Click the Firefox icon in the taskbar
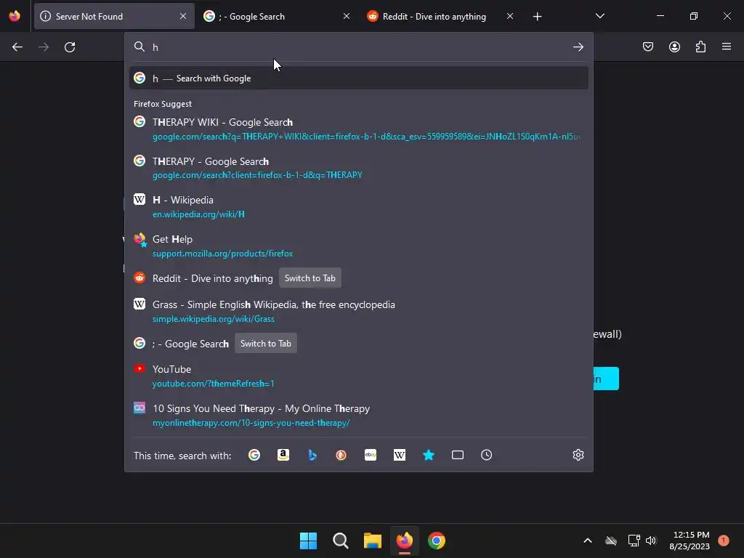The height and width of the screenshot is (558, 744). pos(404,541)
